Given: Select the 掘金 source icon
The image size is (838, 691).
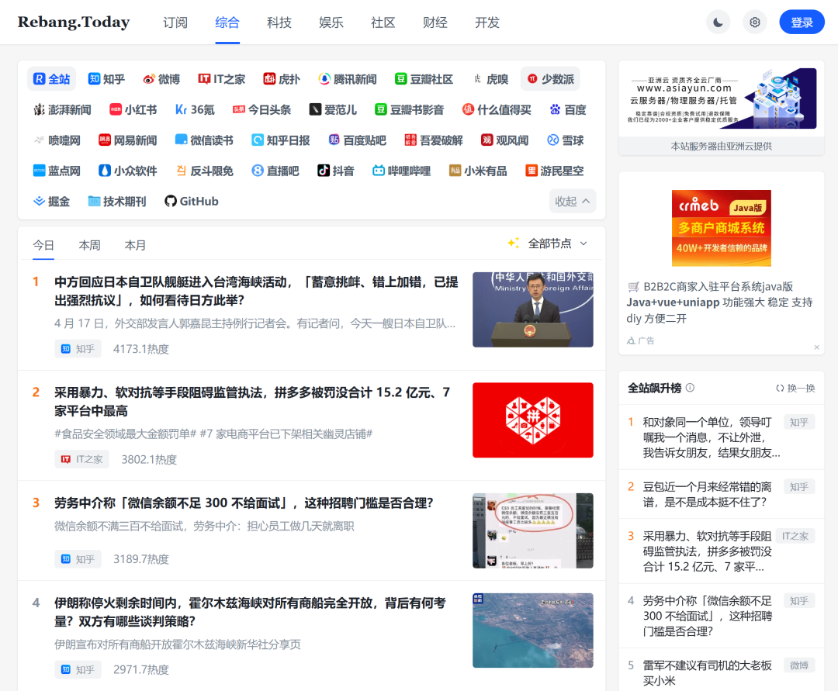Looking at the screenshot, I should (51, 201).
